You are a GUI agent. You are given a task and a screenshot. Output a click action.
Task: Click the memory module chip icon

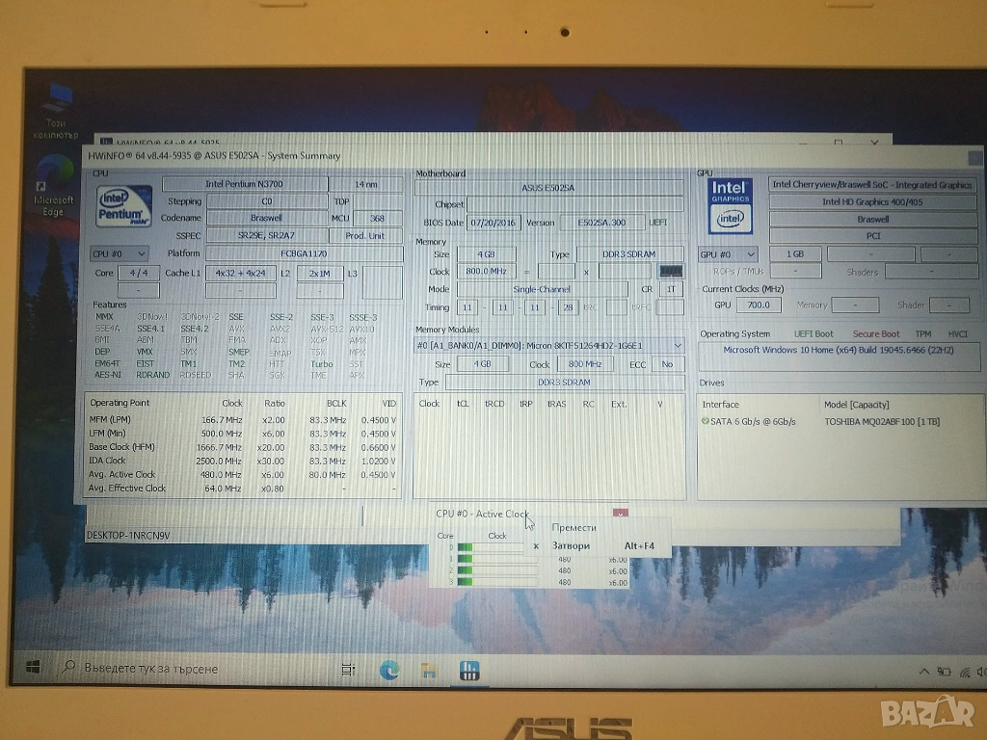pyautogui.click(x=672, y=272)
